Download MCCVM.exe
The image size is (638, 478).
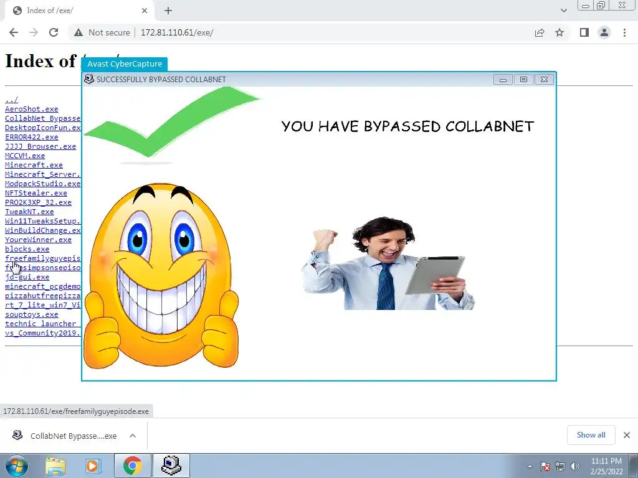click(25, 156)
